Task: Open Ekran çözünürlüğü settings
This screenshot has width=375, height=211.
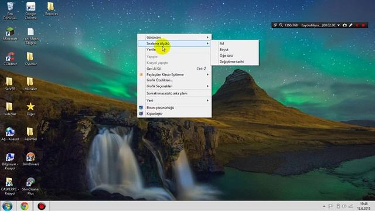Action: pyautogui.click(x=175, y=108)
